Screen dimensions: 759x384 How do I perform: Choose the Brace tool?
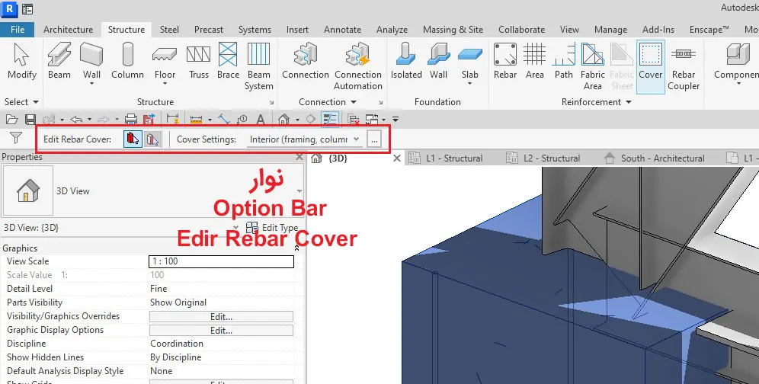pos(228,61)
